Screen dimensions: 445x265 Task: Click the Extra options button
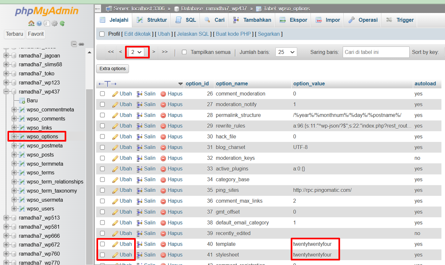coord(113,69)
